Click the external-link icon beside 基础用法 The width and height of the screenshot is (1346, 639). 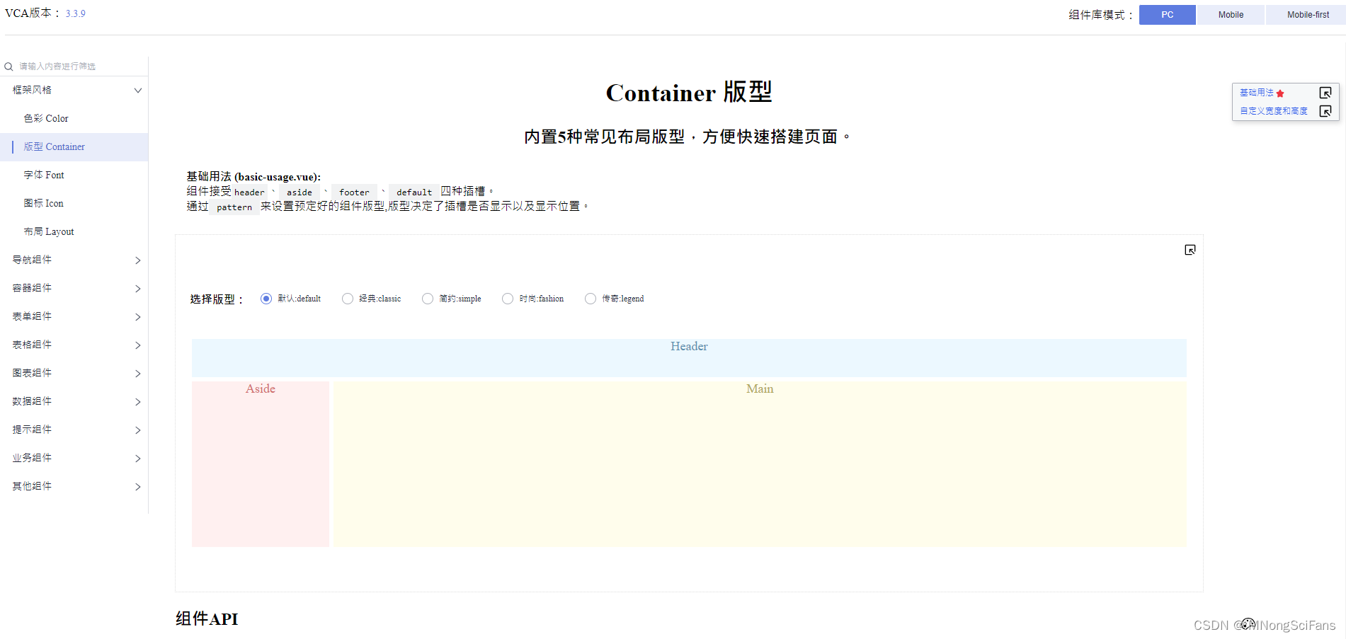(x=1326, y=92)
